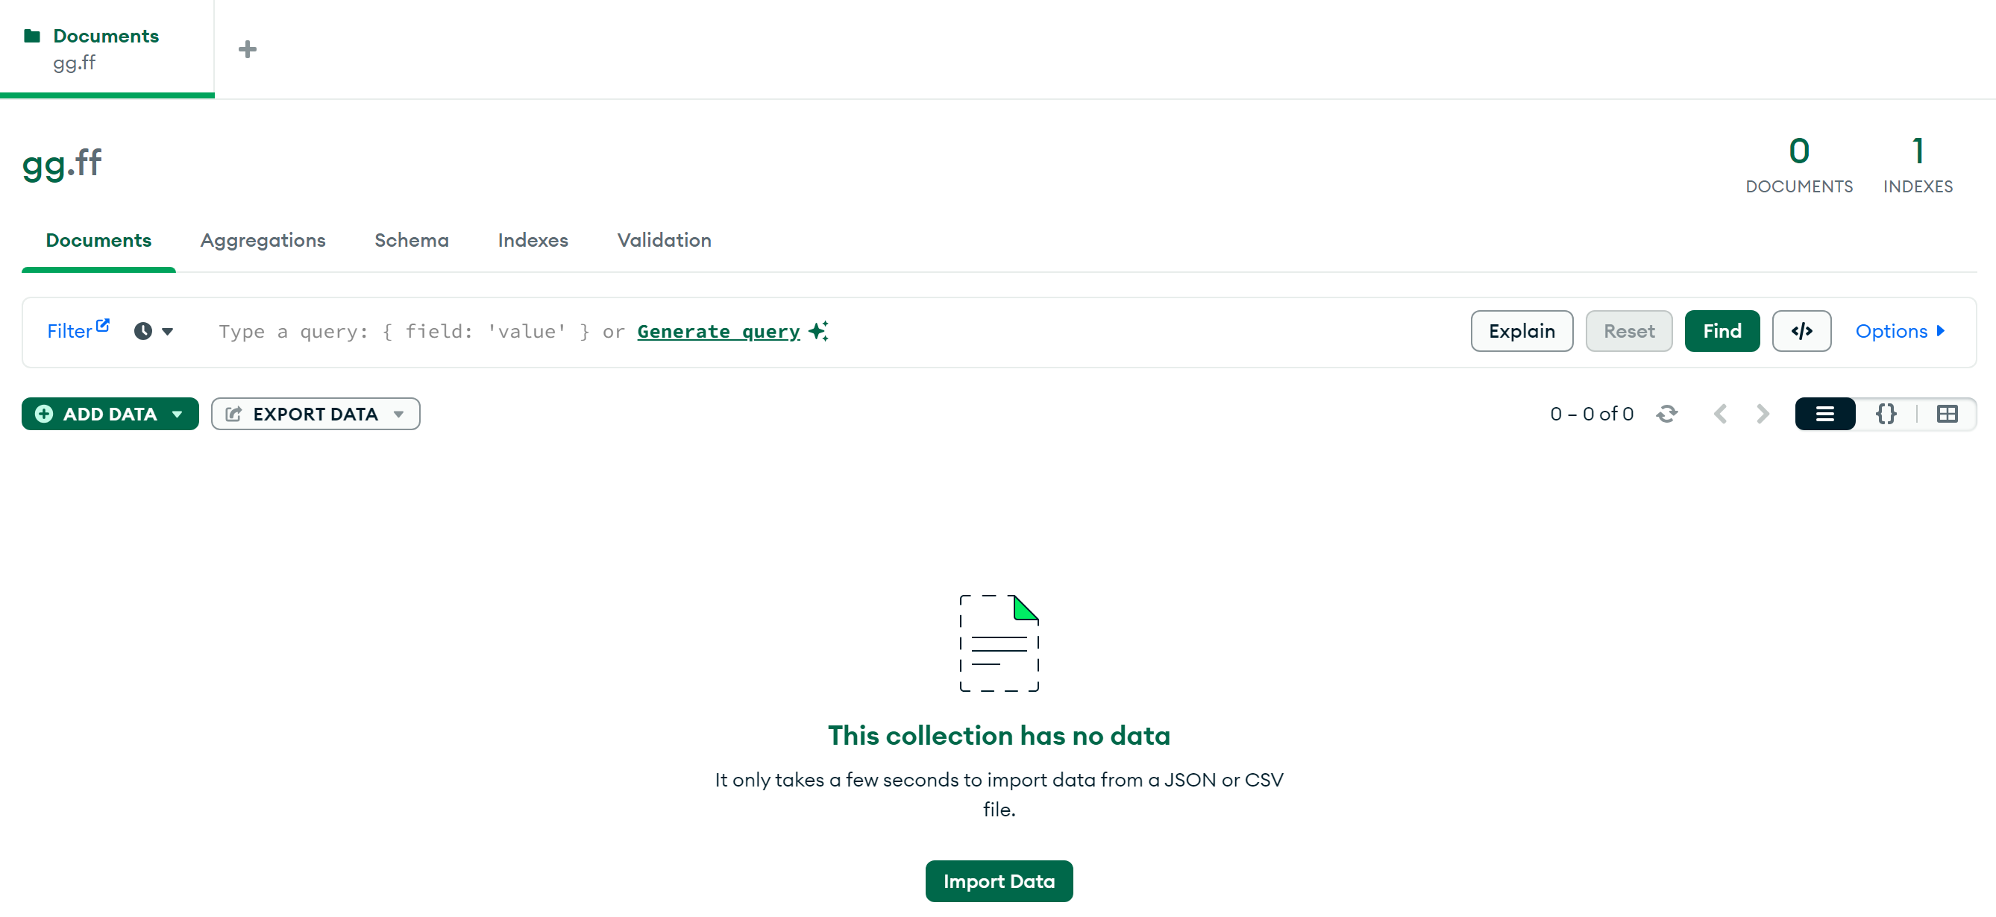Screen dimensions: 1996x917
Task: Click the Find button
Action: 1722,331
